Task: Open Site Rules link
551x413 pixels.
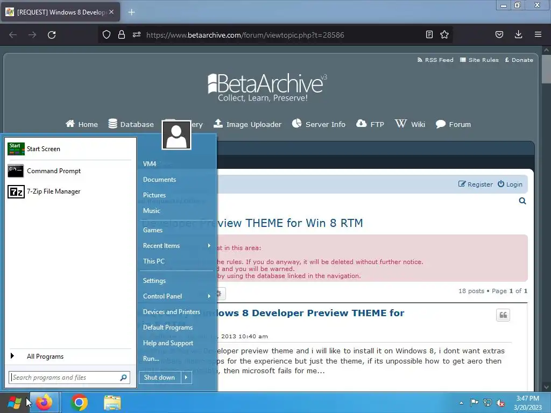Action: pos(479,60)
